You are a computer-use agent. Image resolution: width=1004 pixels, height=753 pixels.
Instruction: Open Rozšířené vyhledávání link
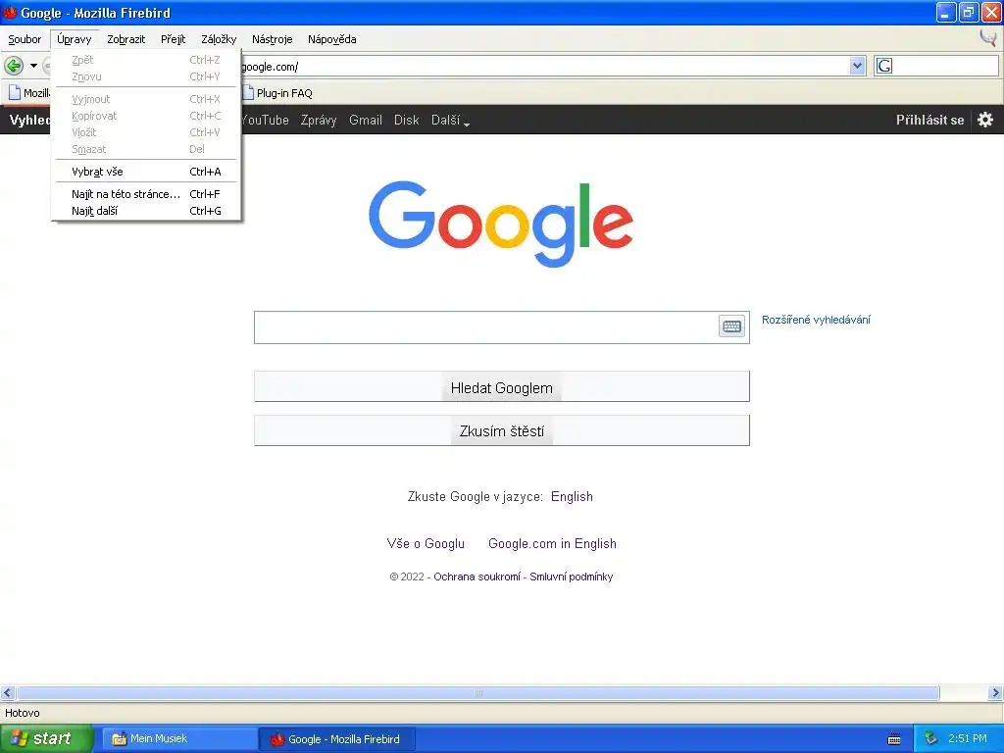[816, 320]
